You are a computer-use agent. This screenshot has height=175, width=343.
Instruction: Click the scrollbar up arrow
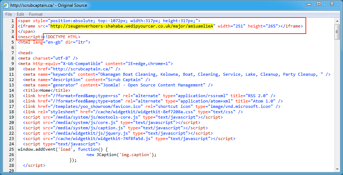[337, 20]
